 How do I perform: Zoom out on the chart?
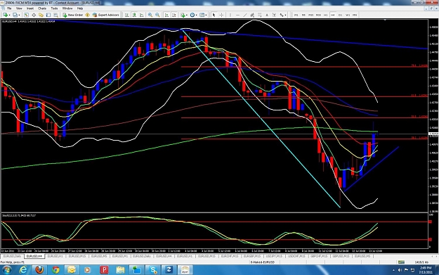(157, 15)
